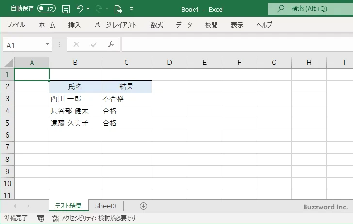Focus the 検索 (Alt+Q) search field
This screenshot has width=353, height=224.
point(310,9)
